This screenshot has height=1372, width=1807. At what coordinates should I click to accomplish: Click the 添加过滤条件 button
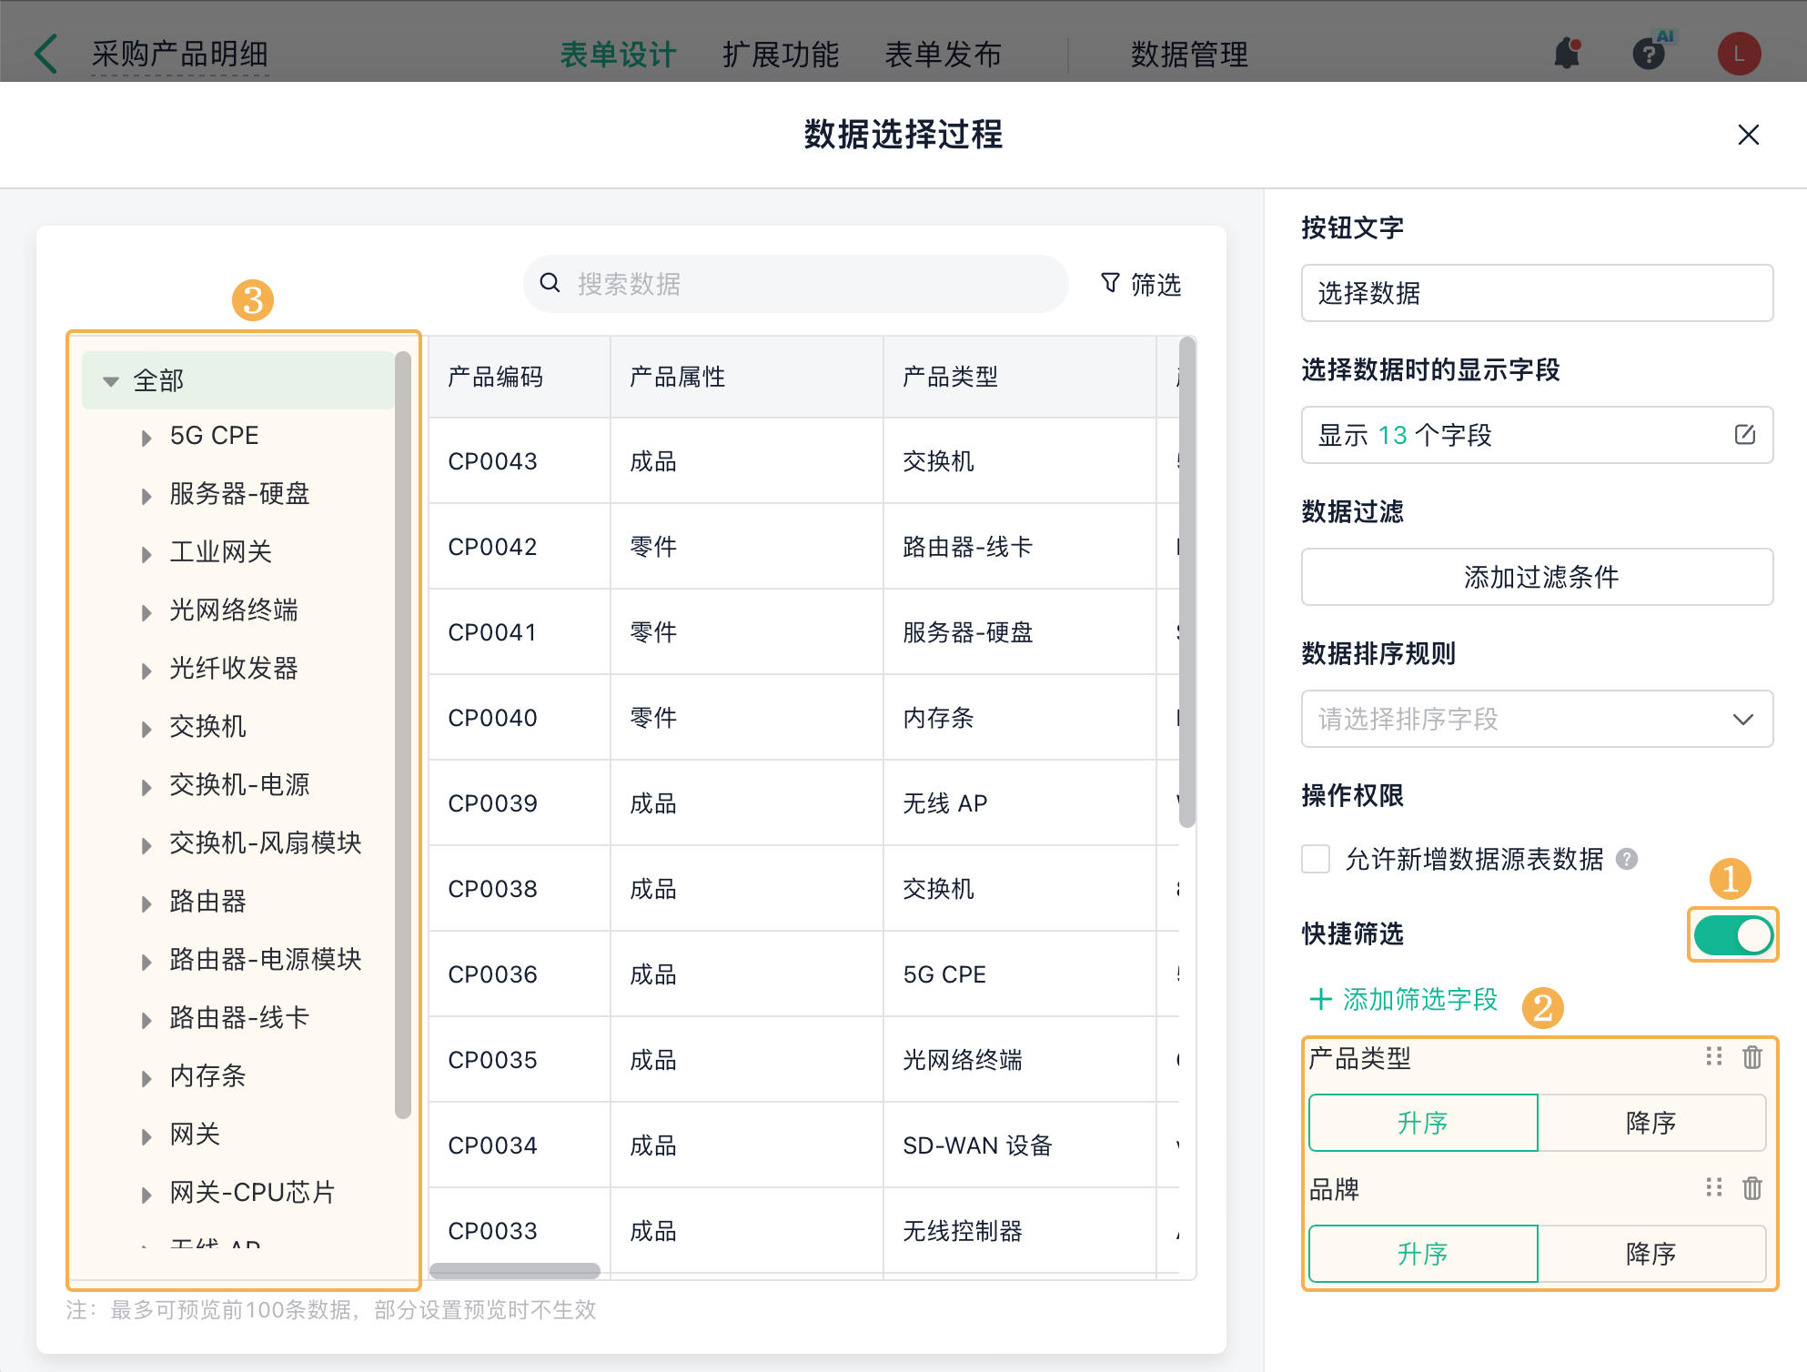[x=1537, y=577]
